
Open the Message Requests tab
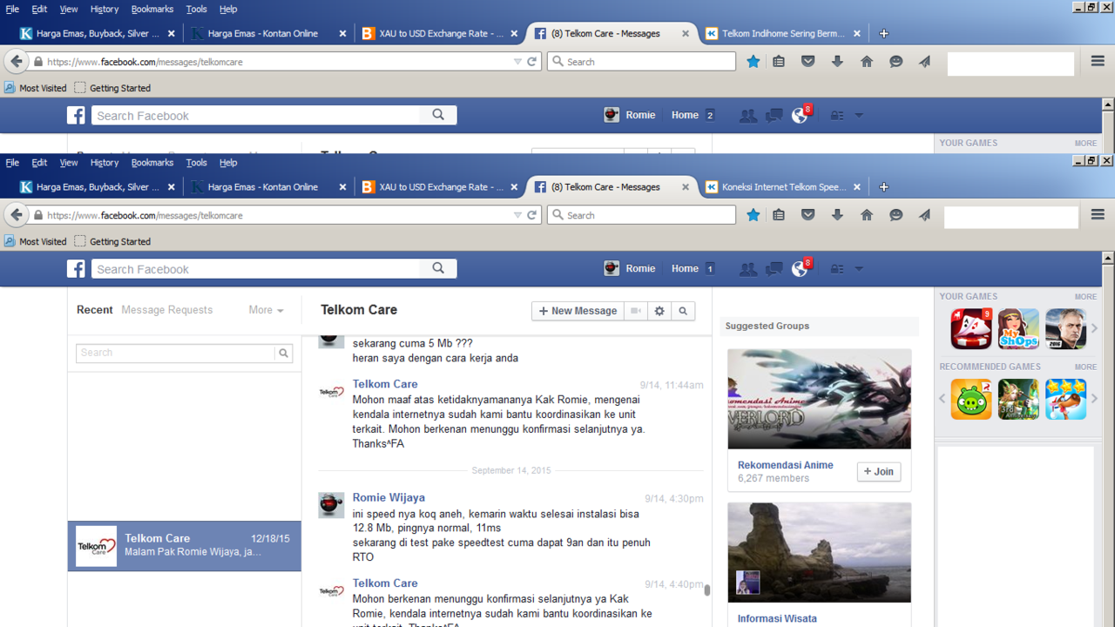(x=166, y=310)
